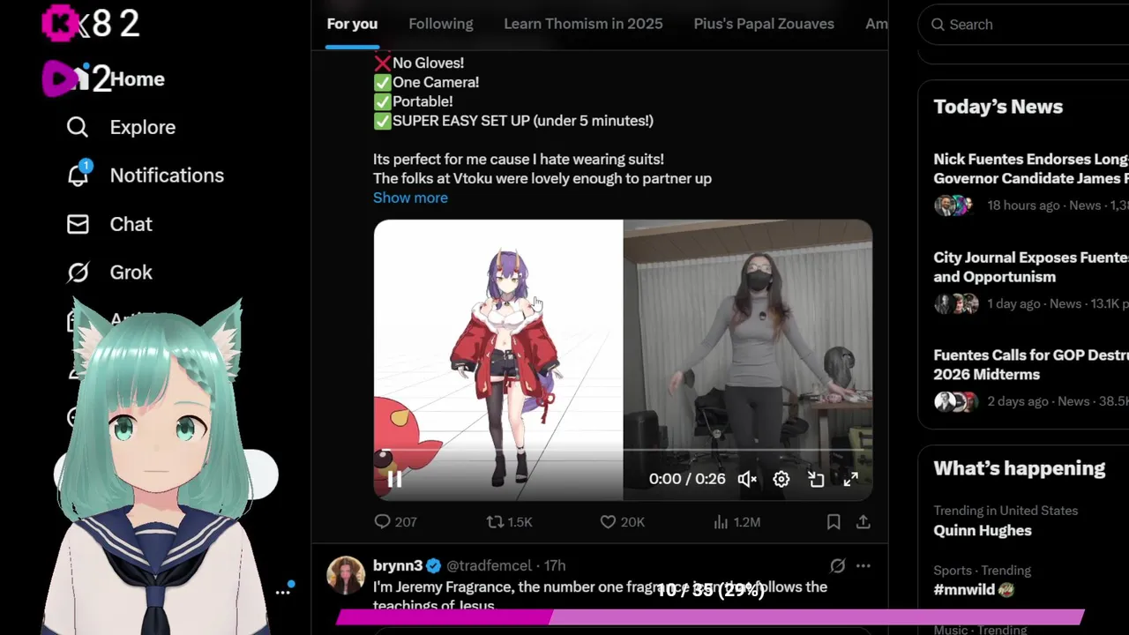Select the For you tab
The image size is (1129, 635).
[352, 24]
